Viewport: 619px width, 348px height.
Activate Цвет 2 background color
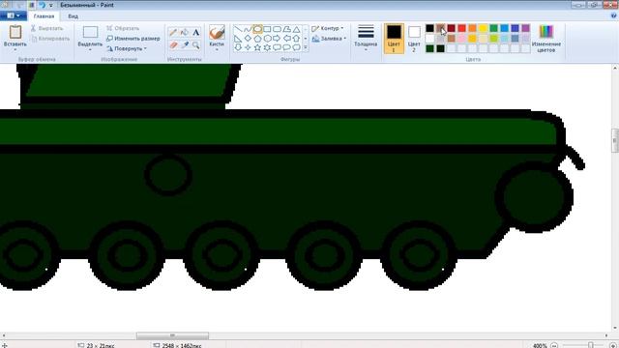tap(414, 39)
